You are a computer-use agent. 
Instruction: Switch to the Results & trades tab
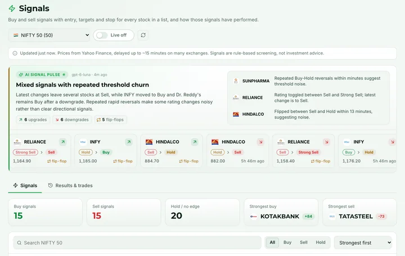(x=70, y=186)
